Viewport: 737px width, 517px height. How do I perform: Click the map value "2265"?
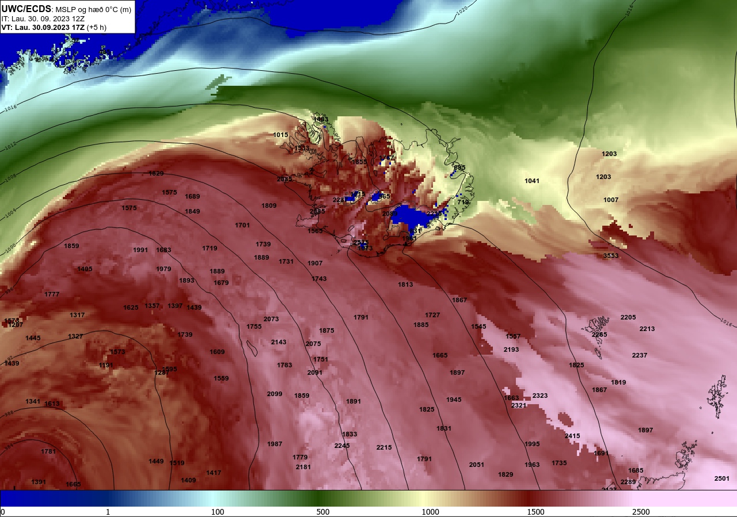599,334
